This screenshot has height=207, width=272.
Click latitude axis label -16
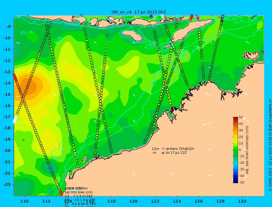[x=7, y=106]
